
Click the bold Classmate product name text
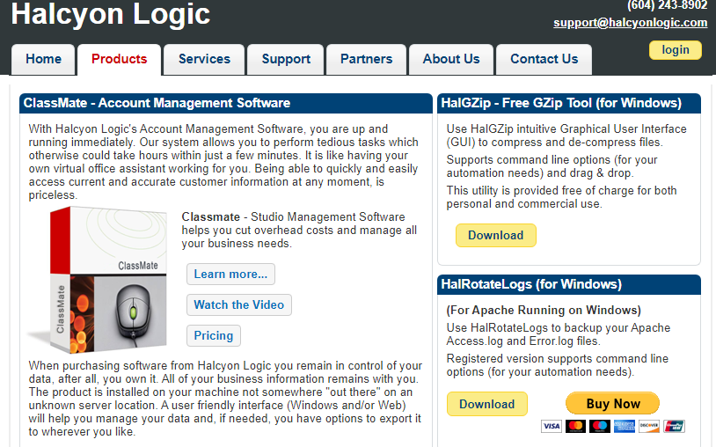click(x=210, y=216)
